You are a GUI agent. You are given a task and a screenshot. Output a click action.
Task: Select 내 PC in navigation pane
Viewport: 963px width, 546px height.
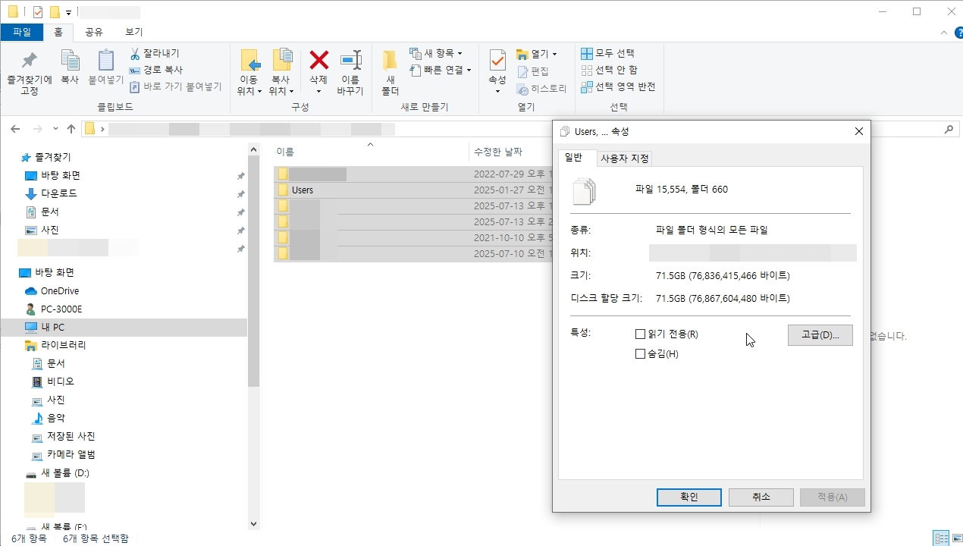pyautogui.click(x=53, y=327)
